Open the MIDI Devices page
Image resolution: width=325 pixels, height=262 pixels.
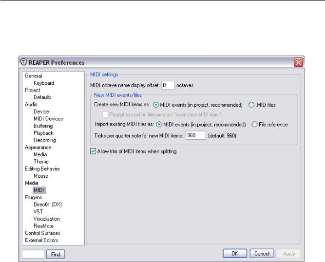[48, 119]
